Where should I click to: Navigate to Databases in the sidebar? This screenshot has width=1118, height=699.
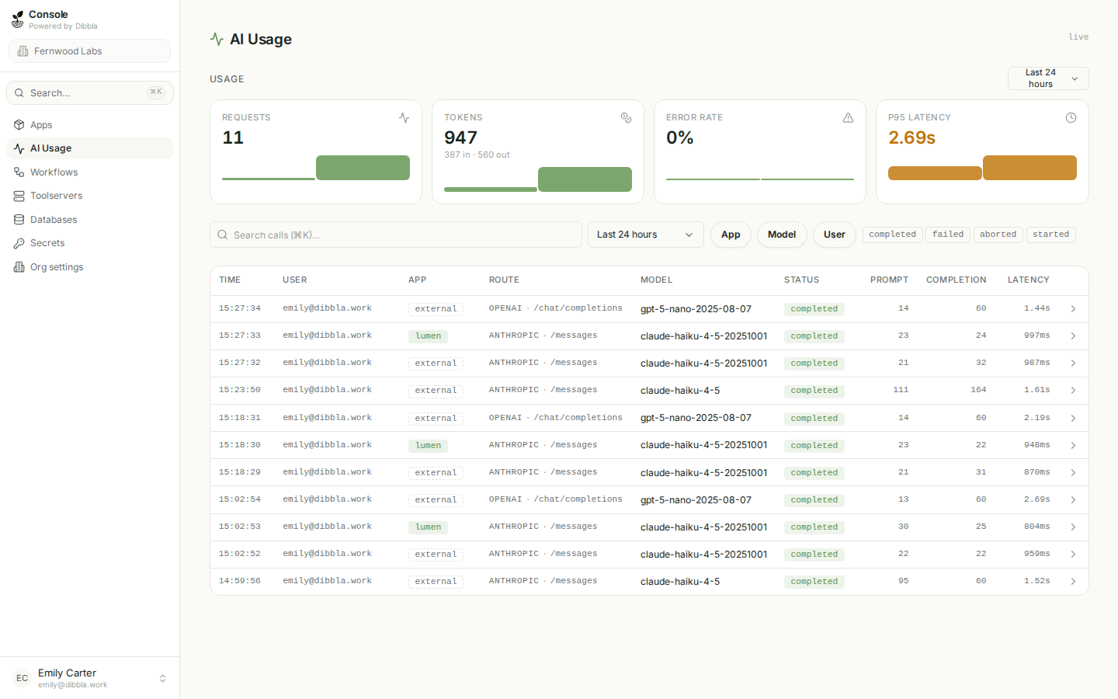click(89, 220)
